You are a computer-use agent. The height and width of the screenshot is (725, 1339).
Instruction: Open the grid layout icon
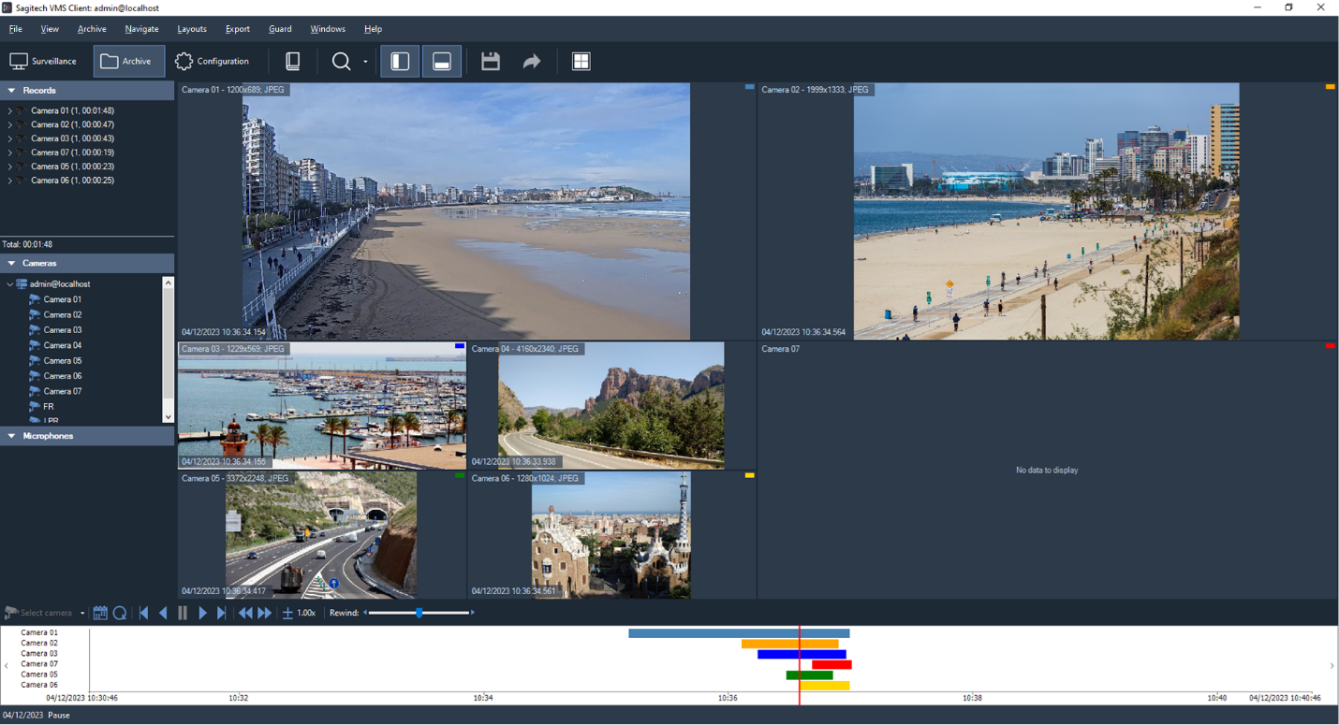(581, 62)
